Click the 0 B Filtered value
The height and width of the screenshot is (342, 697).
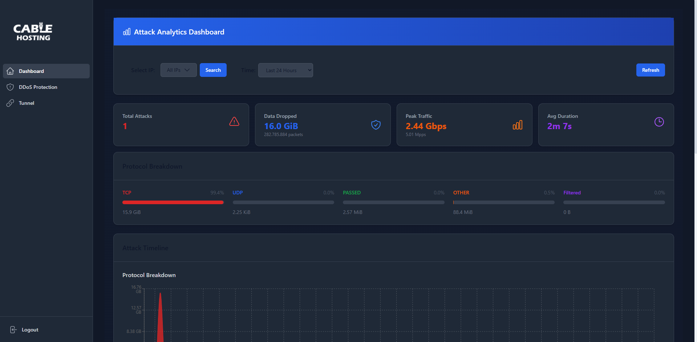pyautogui.click(x=567, y=212)
